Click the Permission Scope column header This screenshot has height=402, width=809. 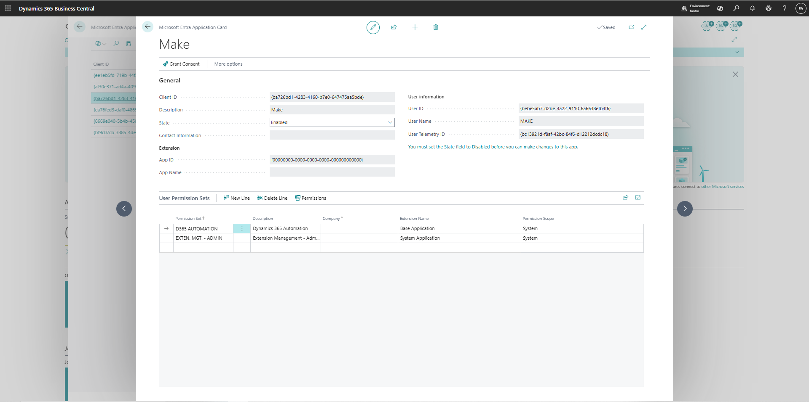point(538,219)
